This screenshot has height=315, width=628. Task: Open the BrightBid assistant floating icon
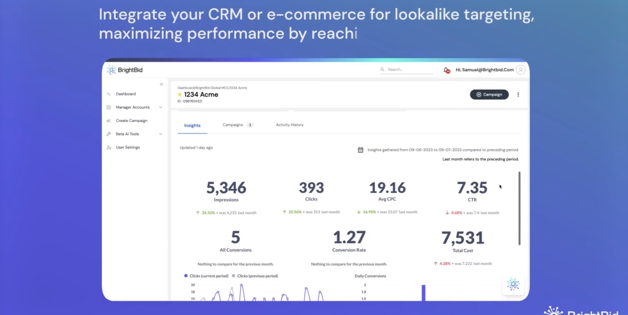pyautogui.click(x=513, y=284)
